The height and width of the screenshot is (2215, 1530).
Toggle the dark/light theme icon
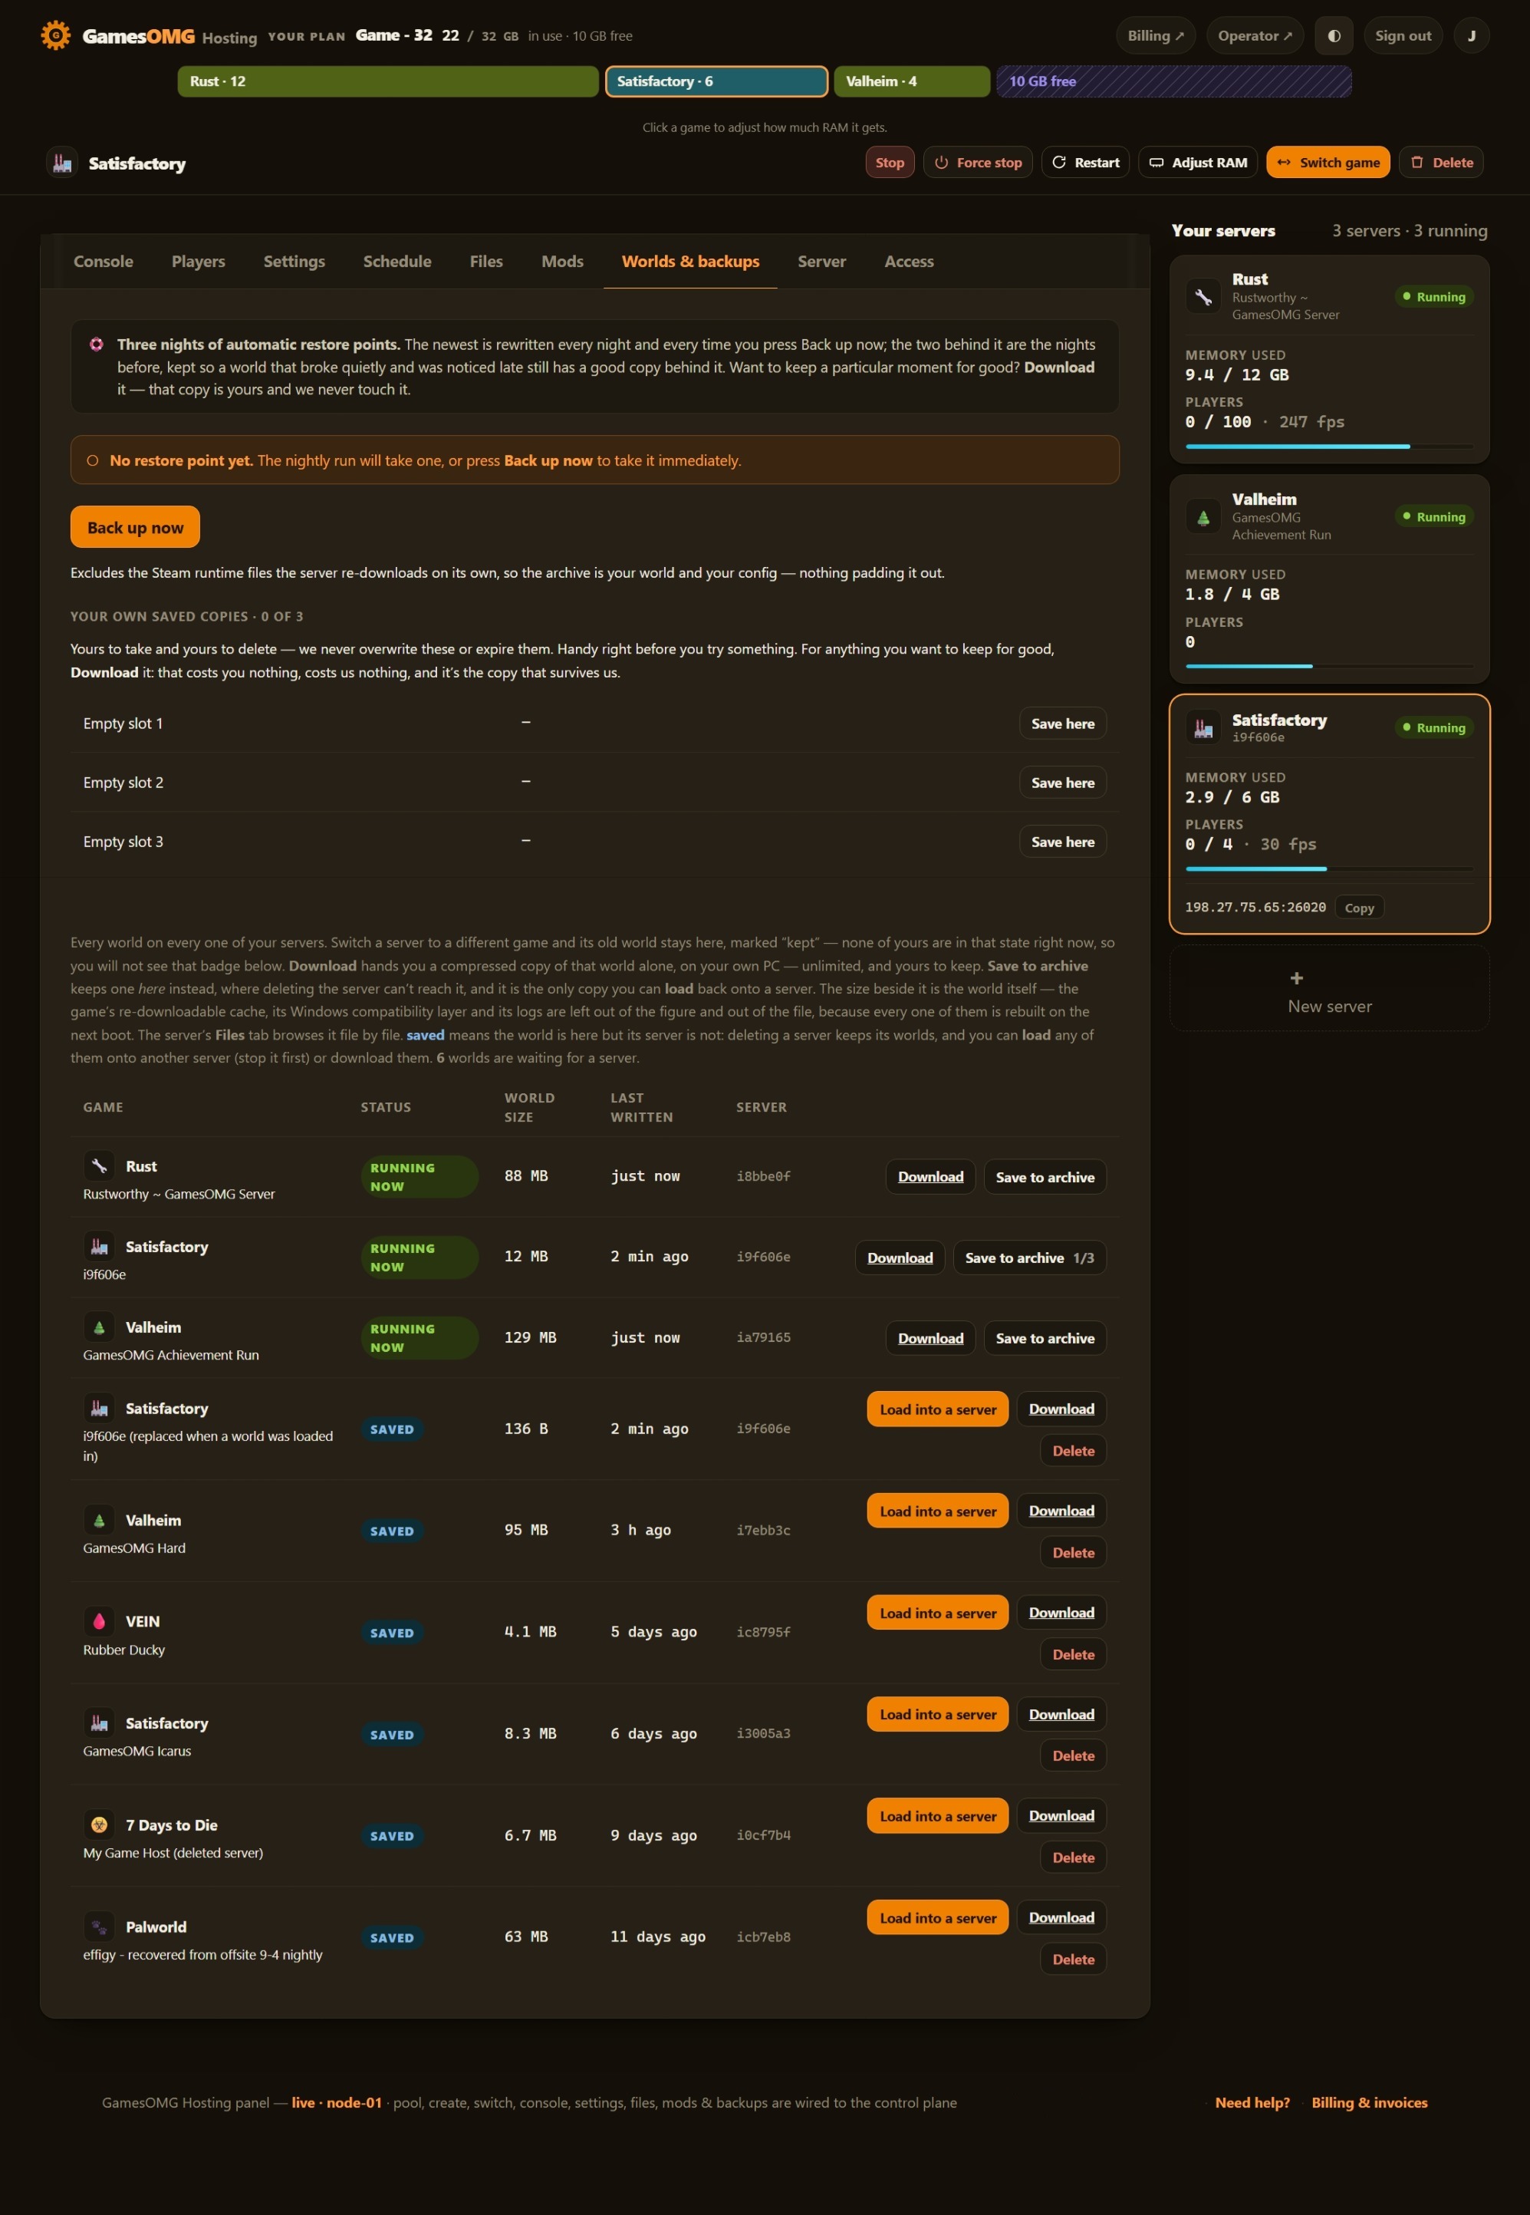coord(1334,35)
